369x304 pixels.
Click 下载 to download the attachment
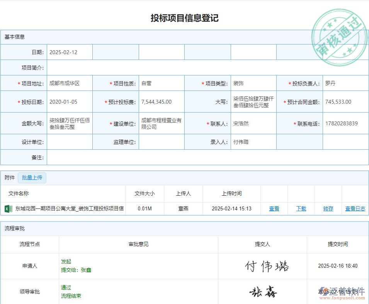[x=301, y=208]
